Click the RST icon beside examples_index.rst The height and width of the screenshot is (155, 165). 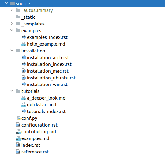[x=24, y=37]
